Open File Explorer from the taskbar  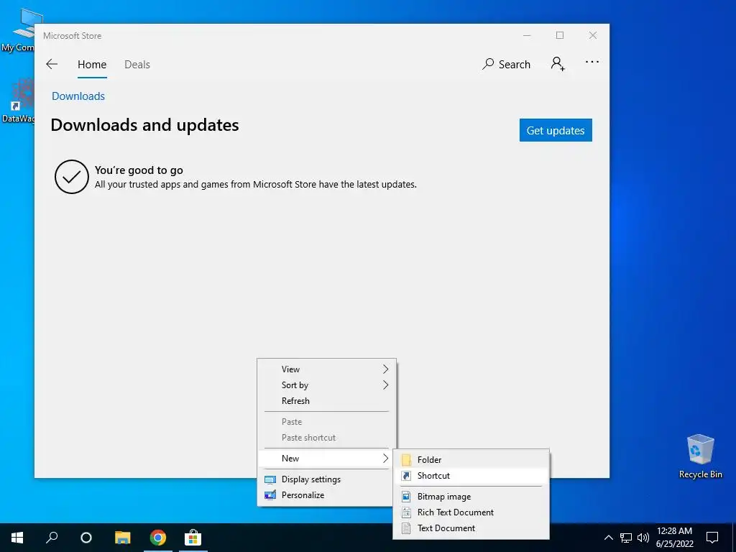(x=123, y=538)
